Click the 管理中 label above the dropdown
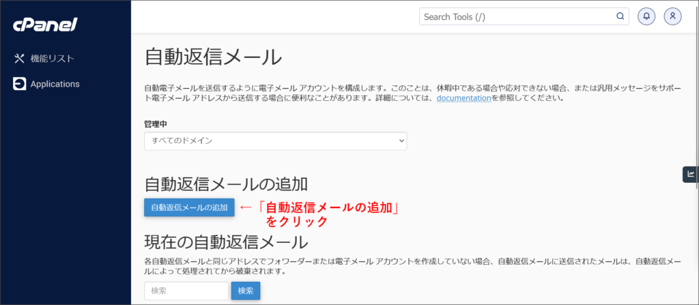Image resolution: width=699 pixels, height=305 pixels. click(x=156, y=124)
